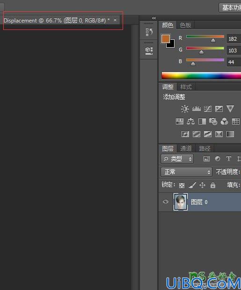Image resolution: width=241 pixels, height=290 pixels.
Task: Open the 类型 layer filter dropdown
Action: [177, 159]
